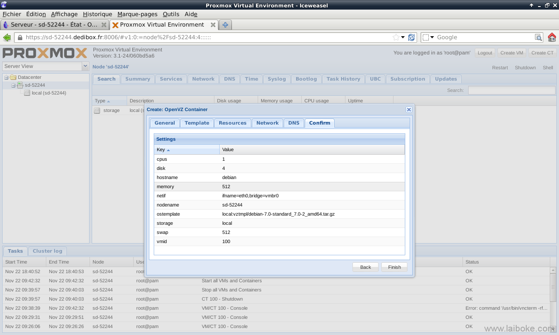Open URL history dropdown arrow
Screen dimensions: 559x335
point(403,37)
